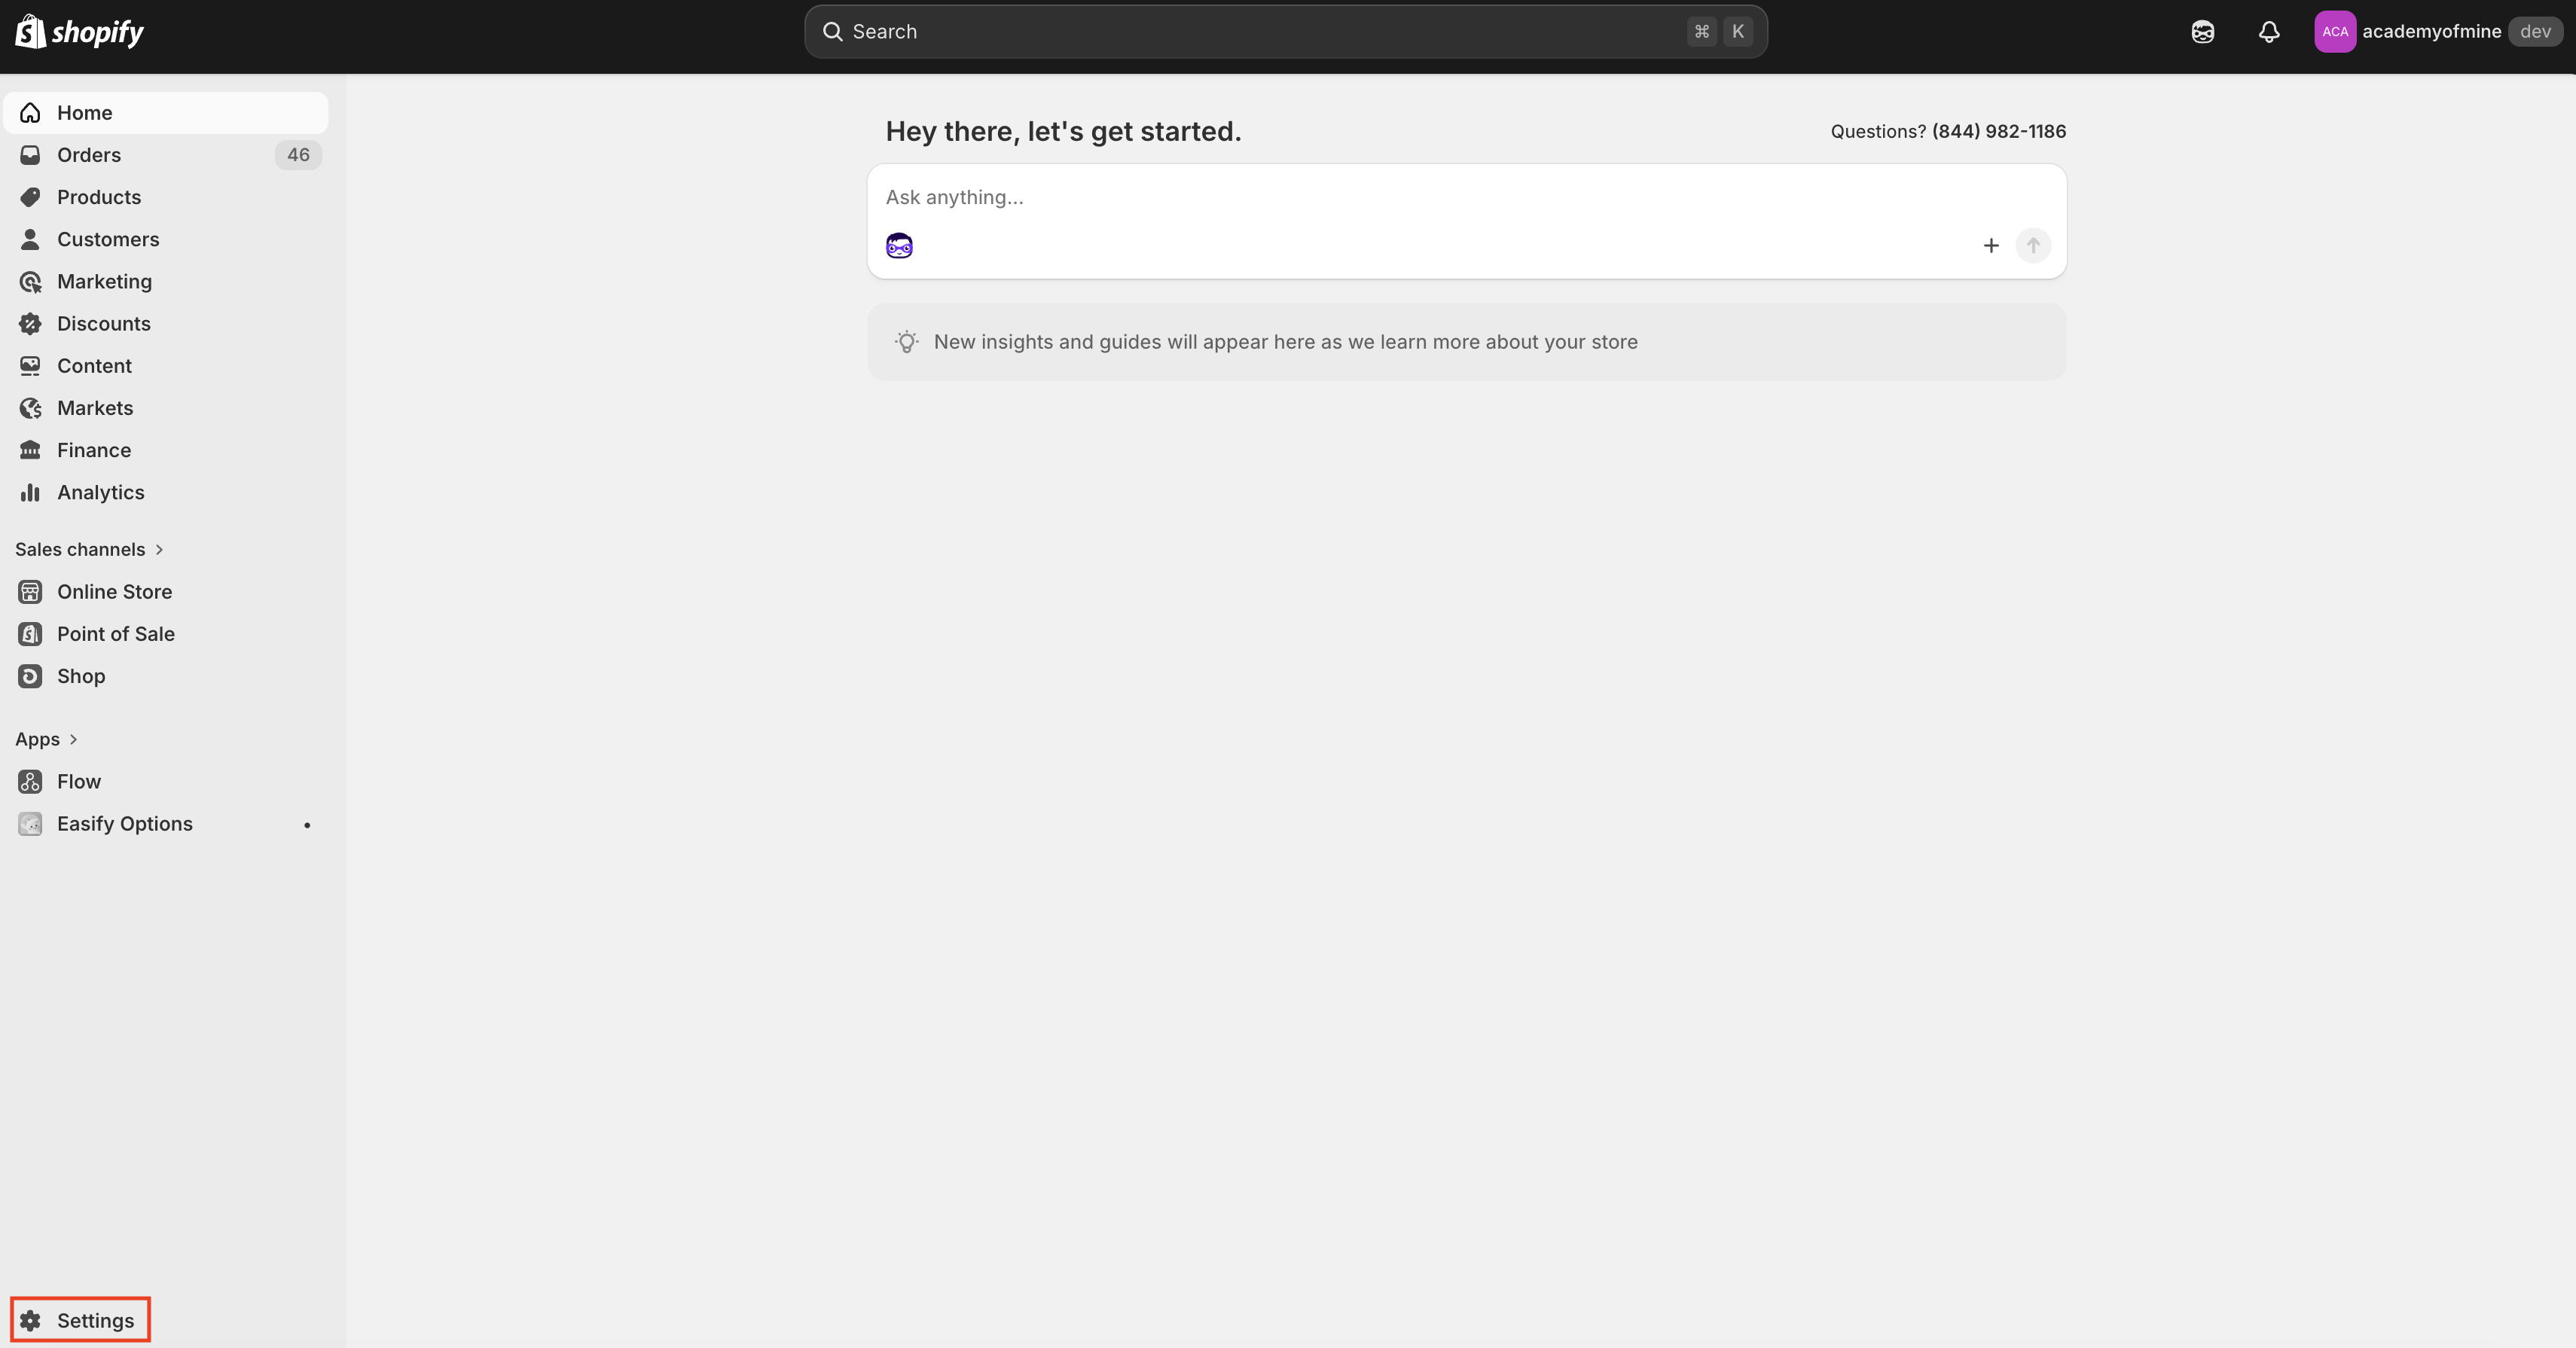Image resolution: width=2576 pixels, height=1348 pixels.
Task: Click the Shopify logo
Action: point(79,32)
